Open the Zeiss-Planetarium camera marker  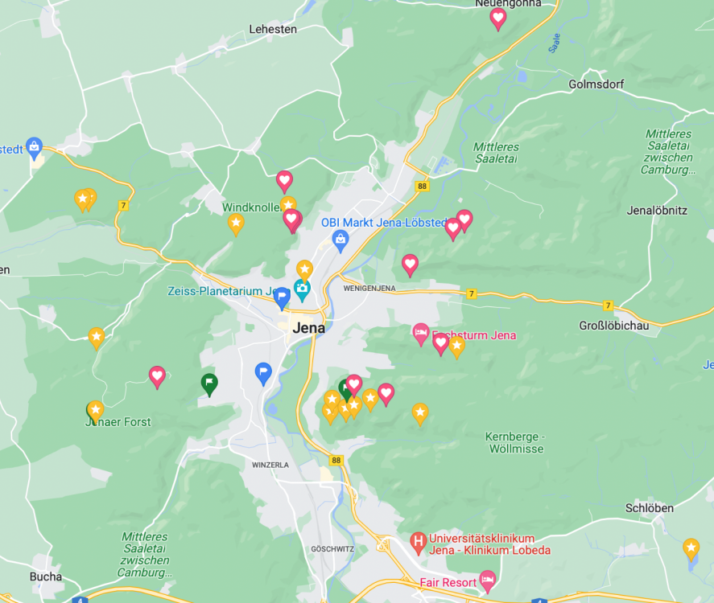[302, 289]
